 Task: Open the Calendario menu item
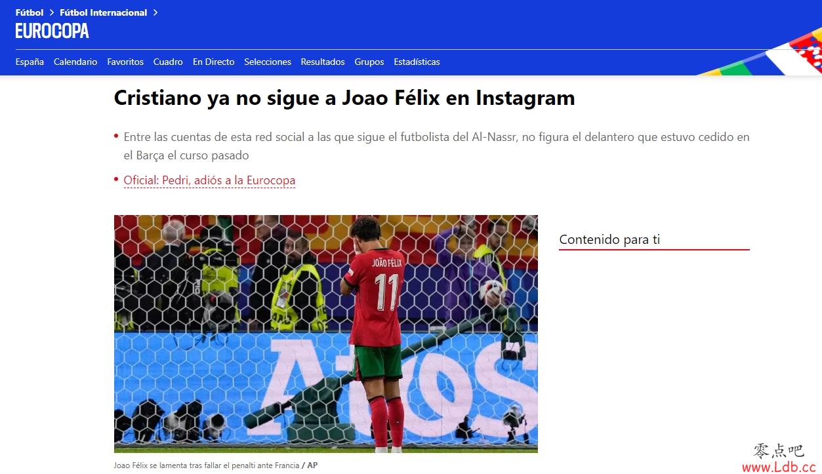tap(75, 62)
